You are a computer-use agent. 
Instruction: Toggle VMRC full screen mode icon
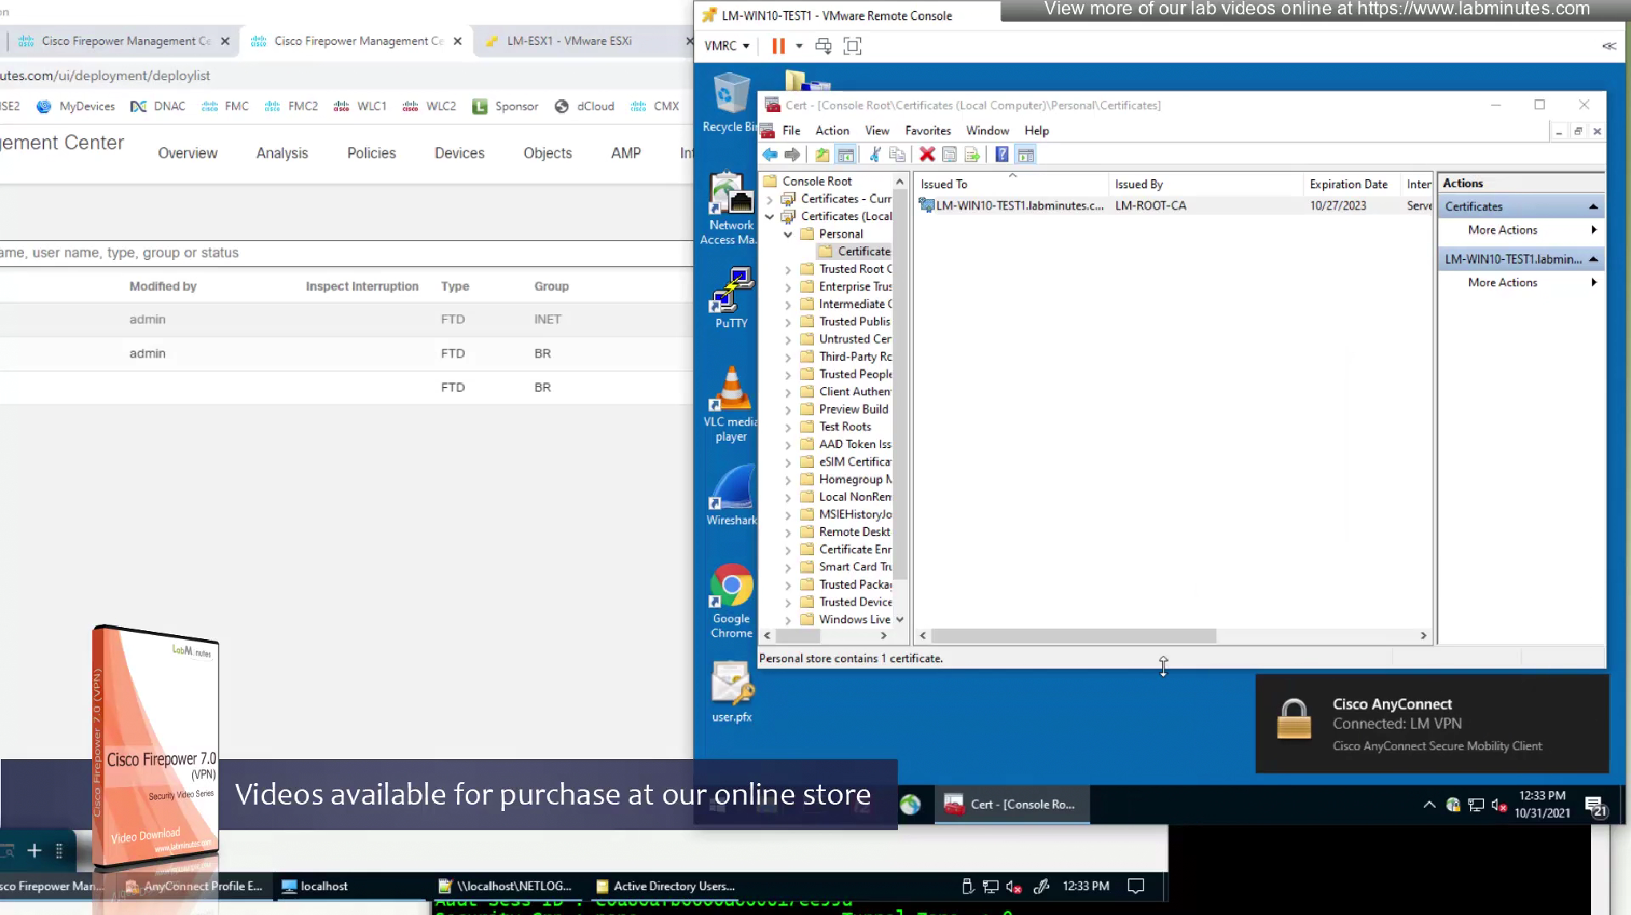coord(852,46)
